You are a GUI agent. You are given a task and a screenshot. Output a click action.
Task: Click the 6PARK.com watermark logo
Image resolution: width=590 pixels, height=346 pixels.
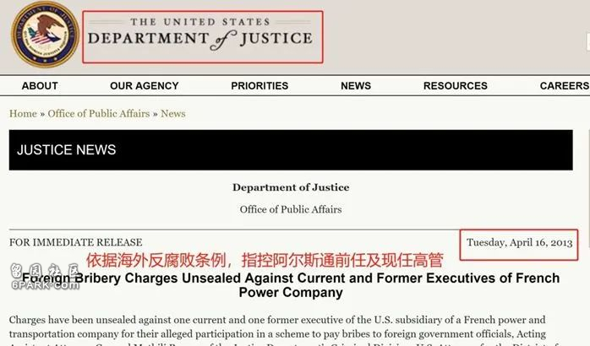click(45, 276)
